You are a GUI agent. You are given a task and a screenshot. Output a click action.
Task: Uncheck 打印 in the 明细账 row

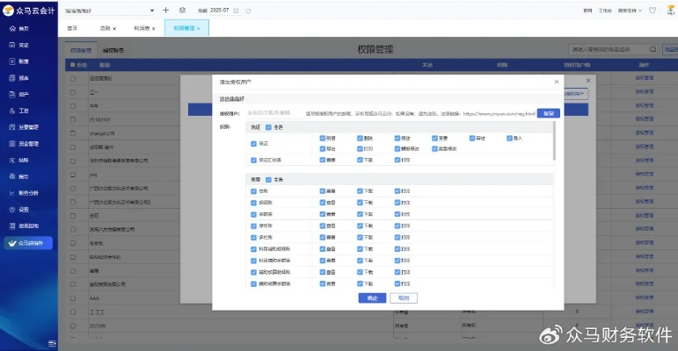[397, 203]
